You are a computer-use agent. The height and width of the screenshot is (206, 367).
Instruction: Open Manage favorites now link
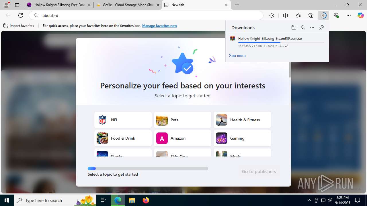coord(159,26)
